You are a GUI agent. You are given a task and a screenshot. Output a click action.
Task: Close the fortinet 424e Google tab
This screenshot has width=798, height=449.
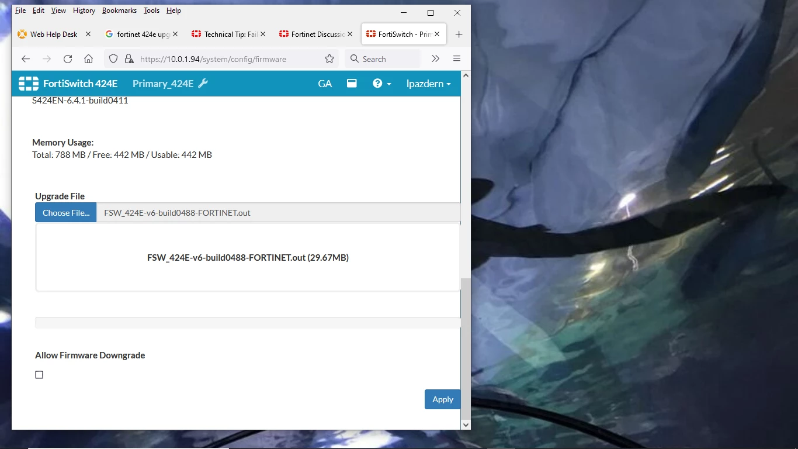tap(176, 34)
